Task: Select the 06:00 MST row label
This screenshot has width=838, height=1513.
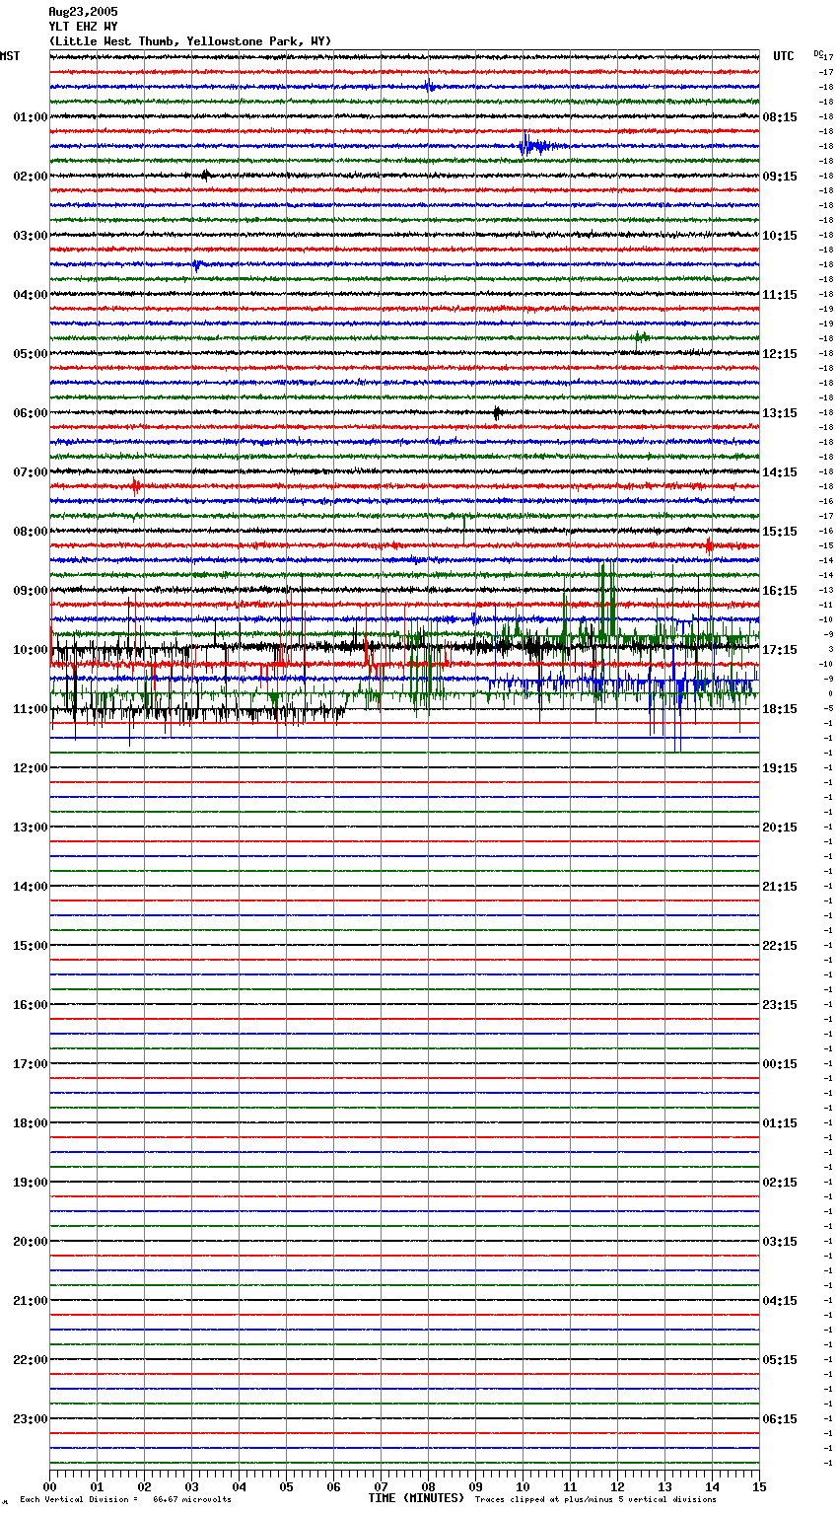Action: (x=31, y=413)
